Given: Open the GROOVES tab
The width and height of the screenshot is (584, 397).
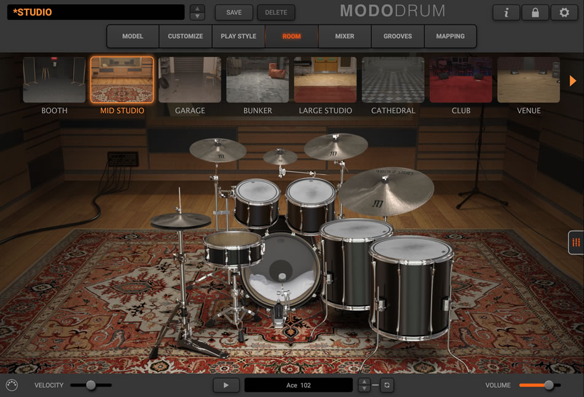Looking at the screenshot, I should coord(398,36).
